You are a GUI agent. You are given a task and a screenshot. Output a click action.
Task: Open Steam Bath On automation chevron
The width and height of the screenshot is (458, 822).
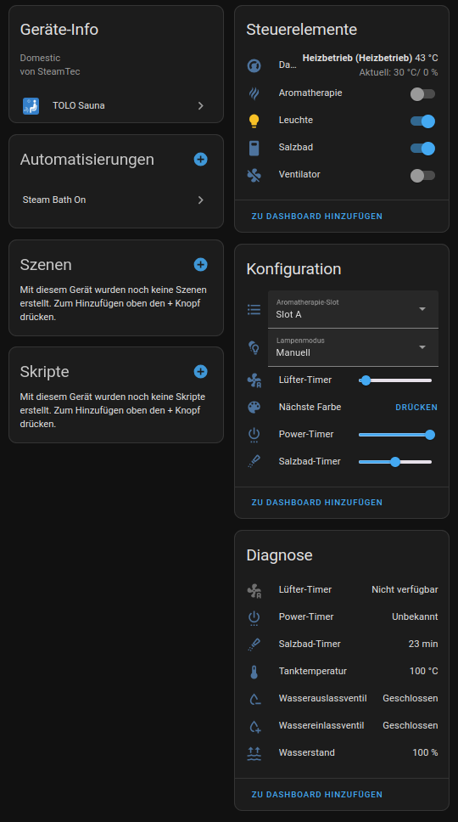tap(200, 200)
